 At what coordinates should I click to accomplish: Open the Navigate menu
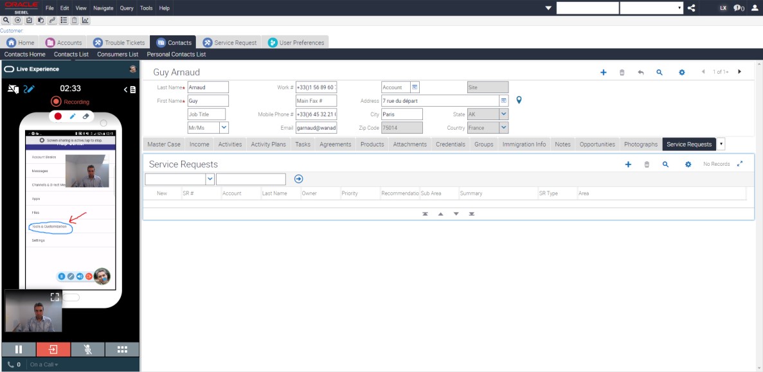click(103, 8)
